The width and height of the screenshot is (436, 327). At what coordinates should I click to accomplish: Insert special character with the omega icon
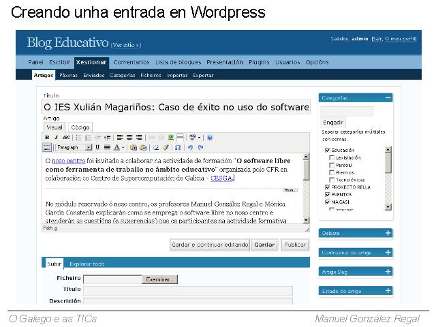point(178,147)
